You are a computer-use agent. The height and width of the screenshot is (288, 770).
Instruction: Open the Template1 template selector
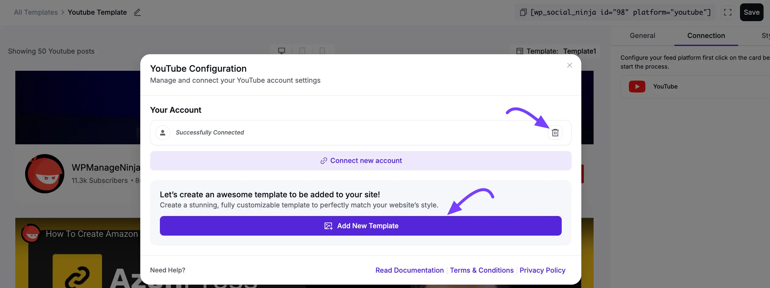point(579,51)
